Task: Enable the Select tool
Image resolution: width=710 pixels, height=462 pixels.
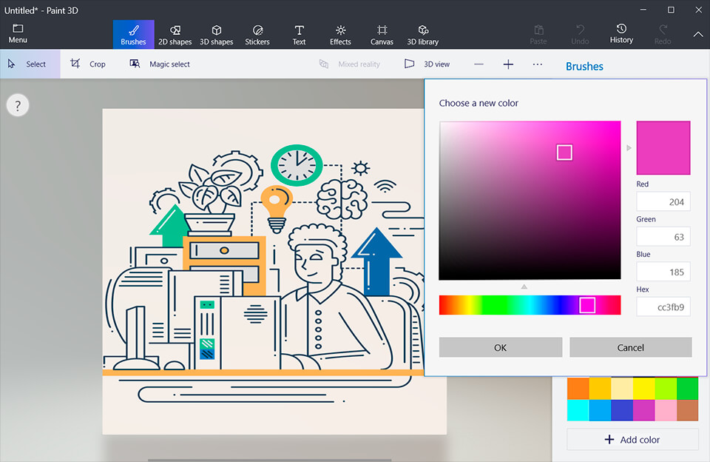Action: click(x=30, y=64)
